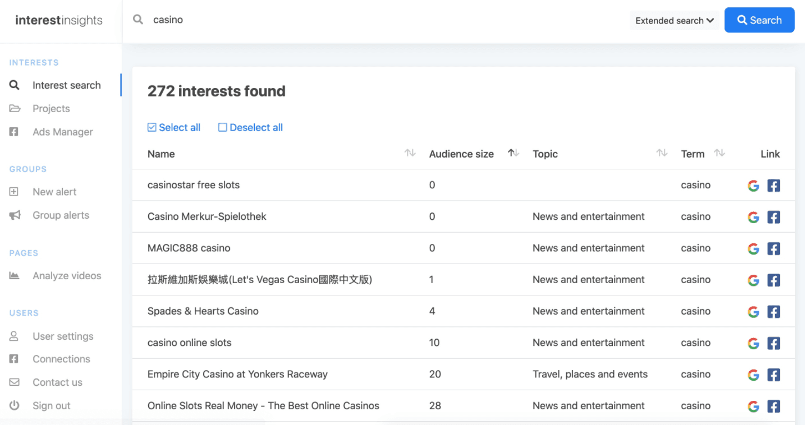Click the Link column header
This screenshot has height=425, width=807.
click(x=770, y=154)
